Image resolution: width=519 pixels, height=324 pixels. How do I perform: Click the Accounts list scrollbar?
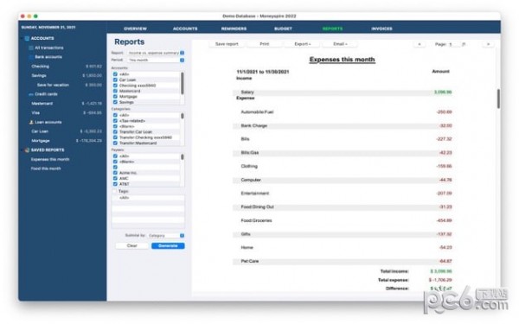pos(183,83)
